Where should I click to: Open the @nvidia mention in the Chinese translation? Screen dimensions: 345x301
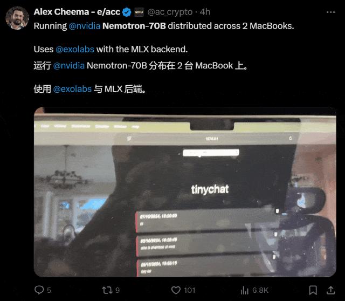tap(69, 66)
